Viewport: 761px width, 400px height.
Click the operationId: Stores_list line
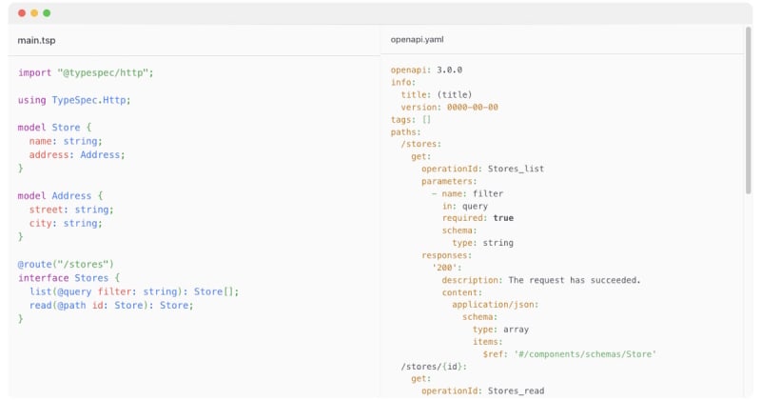click(x=482, y=169)
